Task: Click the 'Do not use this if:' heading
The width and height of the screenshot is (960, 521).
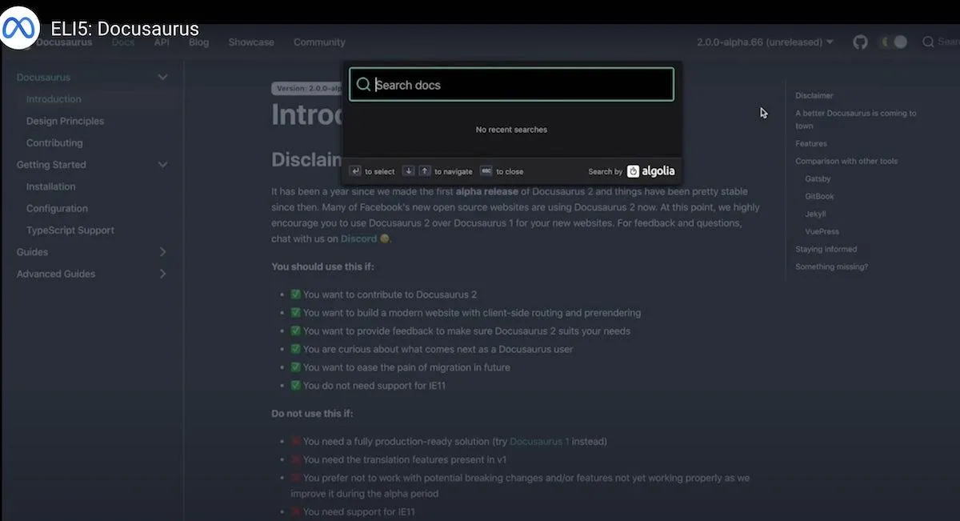Action: 312,414
